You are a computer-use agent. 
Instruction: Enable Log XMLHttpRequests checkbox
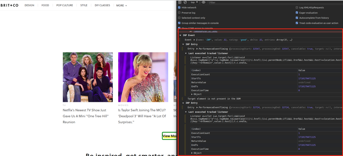click(x=297, y=7)
